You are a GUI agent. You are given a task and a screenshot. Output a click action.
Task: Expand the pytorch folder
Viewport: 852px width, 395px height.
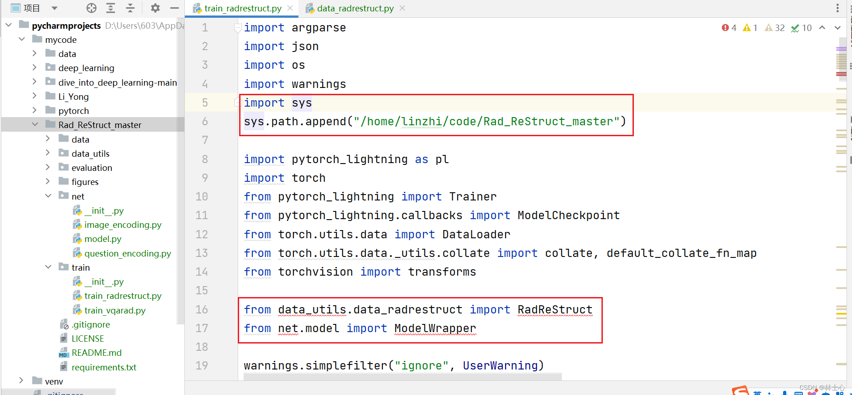(35, 110)
